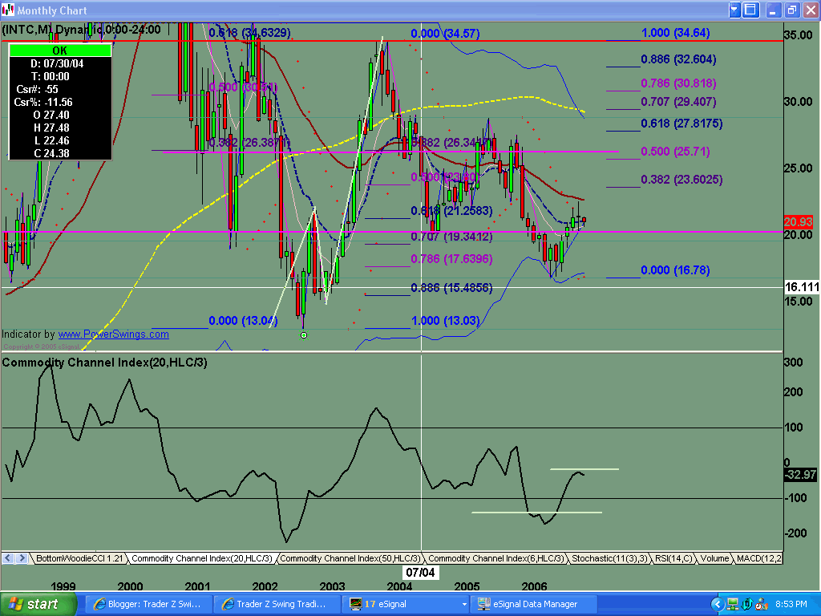821x616 pixels.
Task: Click the 17 eSignal taskbar group
Action: point(403,604)
